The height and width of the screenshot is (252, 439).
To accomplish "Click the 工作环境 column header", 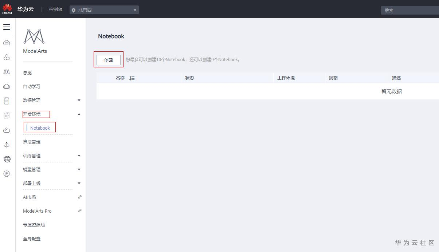I will pyautogui.click(x=286, y=78).
